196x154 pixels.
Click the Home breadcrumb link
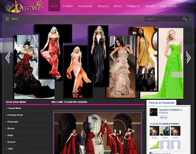[14, 19]
